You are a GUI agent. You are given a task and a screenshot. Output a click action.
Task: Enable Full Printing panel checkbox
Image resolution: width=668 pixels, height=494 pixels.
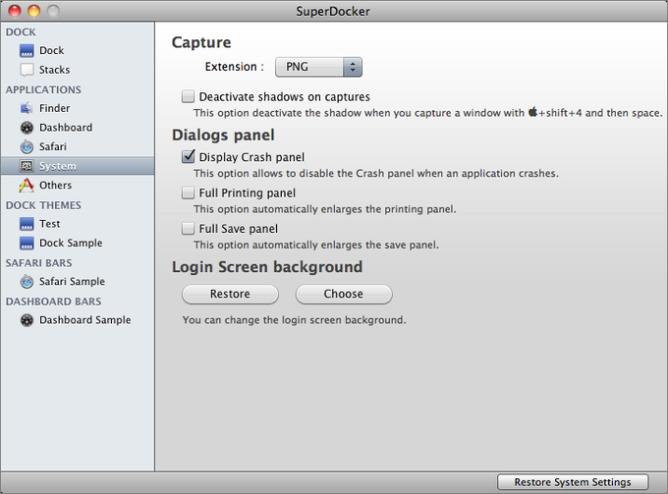click(x=188, y=192)
